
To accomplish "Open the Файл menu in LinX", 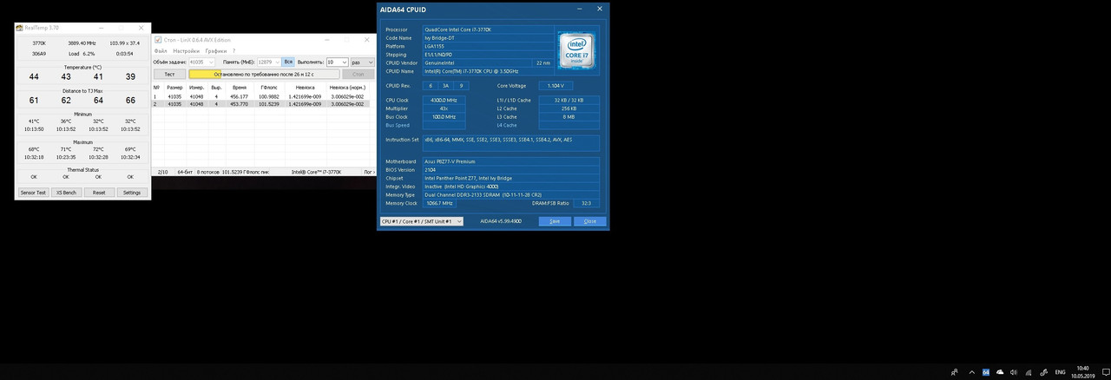I will pos(160,51).
